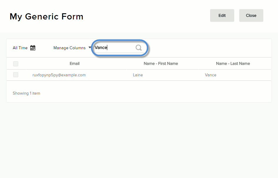Expand the Manage Columns dropdown arrow
This screenshot has width=278, height=178.
tap(90, 48)
